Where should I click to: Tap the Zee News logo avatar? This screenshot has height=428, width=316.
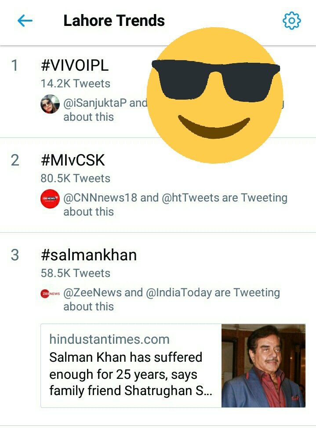pyautogui.click(x=50, y=293)
